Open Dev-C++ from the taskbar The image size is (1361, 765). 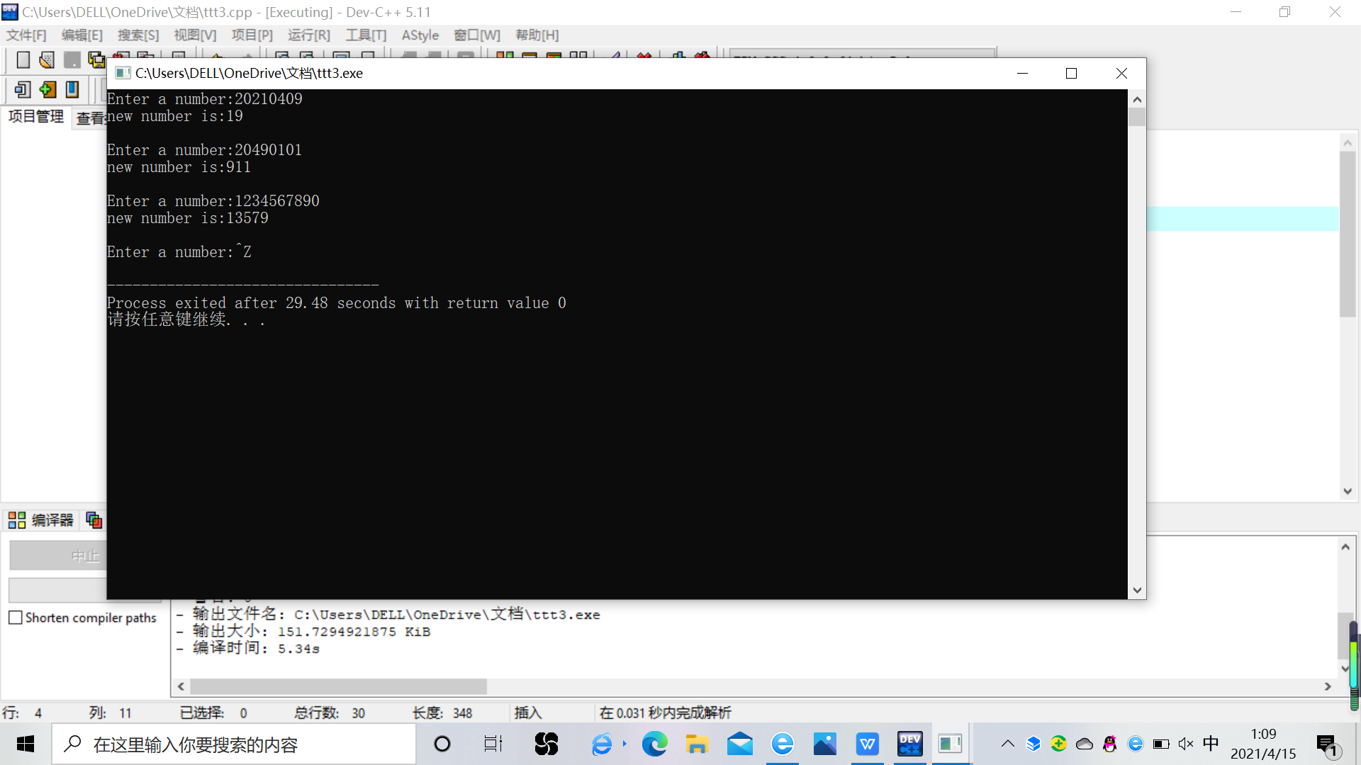click(x=909, y=744)
